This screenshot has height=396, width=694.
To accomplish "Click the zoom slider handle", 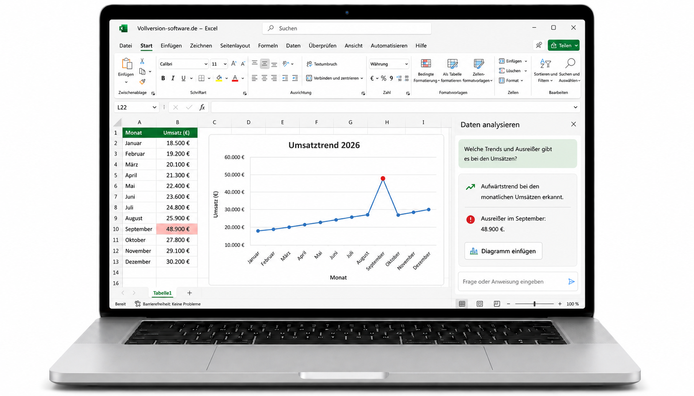I will [x=534, y=304].
